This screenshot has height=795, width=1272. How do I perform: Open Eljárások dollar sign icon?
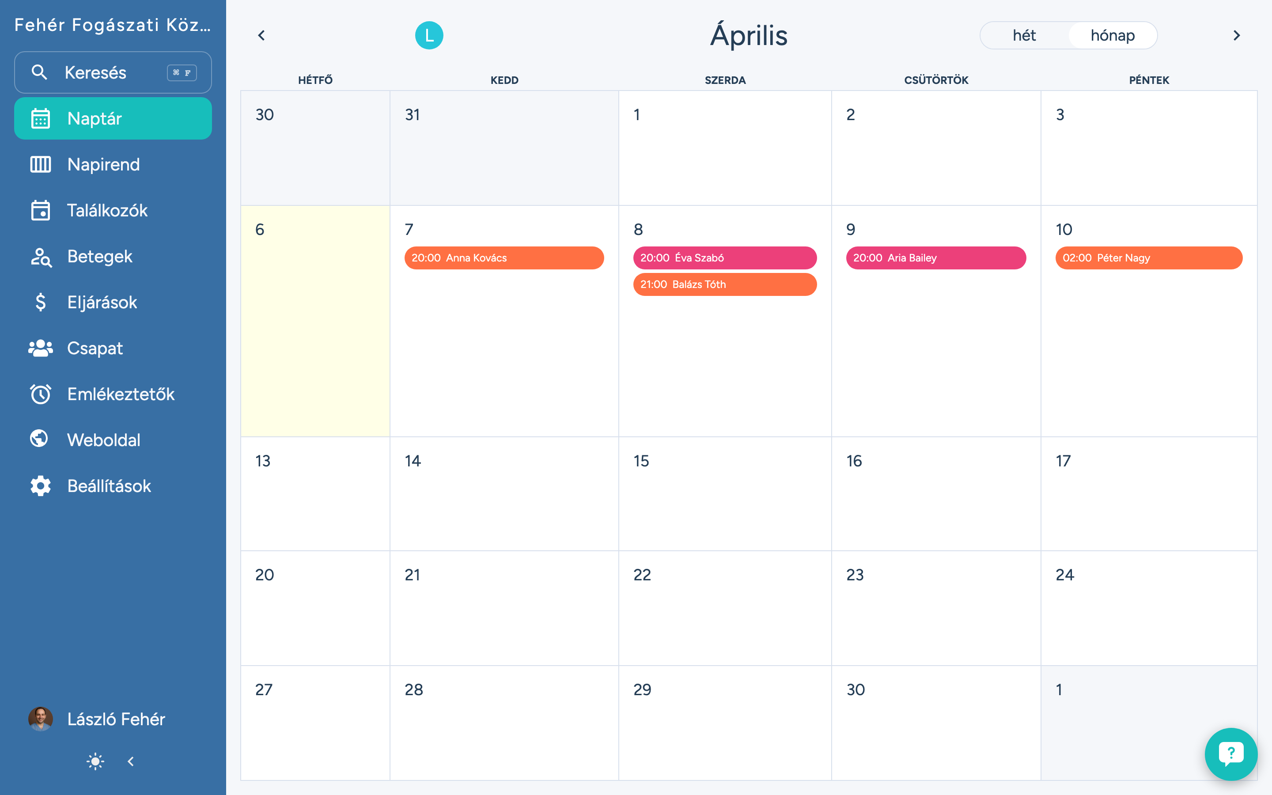(x=41, y=303)
